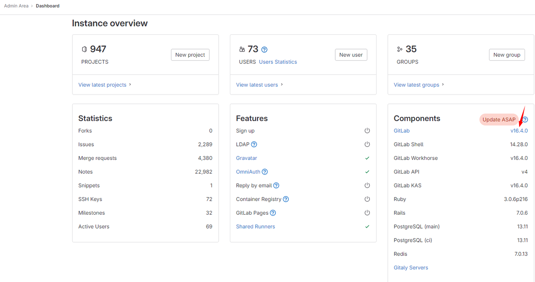
Task: Click the GitLab Pages help icon
Action: click(273, 213)
